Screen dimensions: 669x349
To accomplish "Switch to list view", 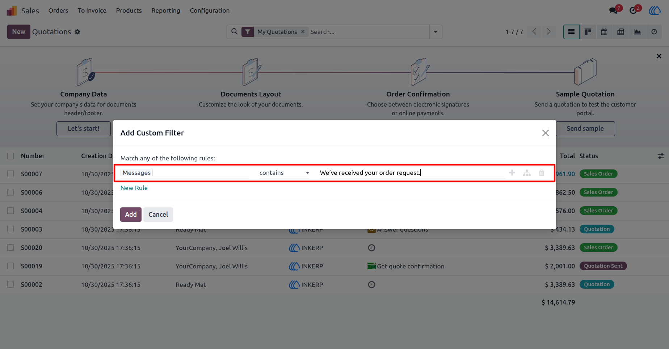I will click(571, 32).
